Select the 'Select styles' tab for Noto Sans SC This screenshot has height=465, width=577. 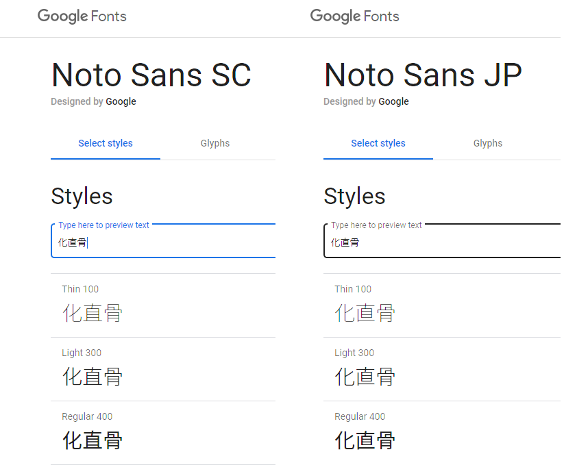(106, 143)
